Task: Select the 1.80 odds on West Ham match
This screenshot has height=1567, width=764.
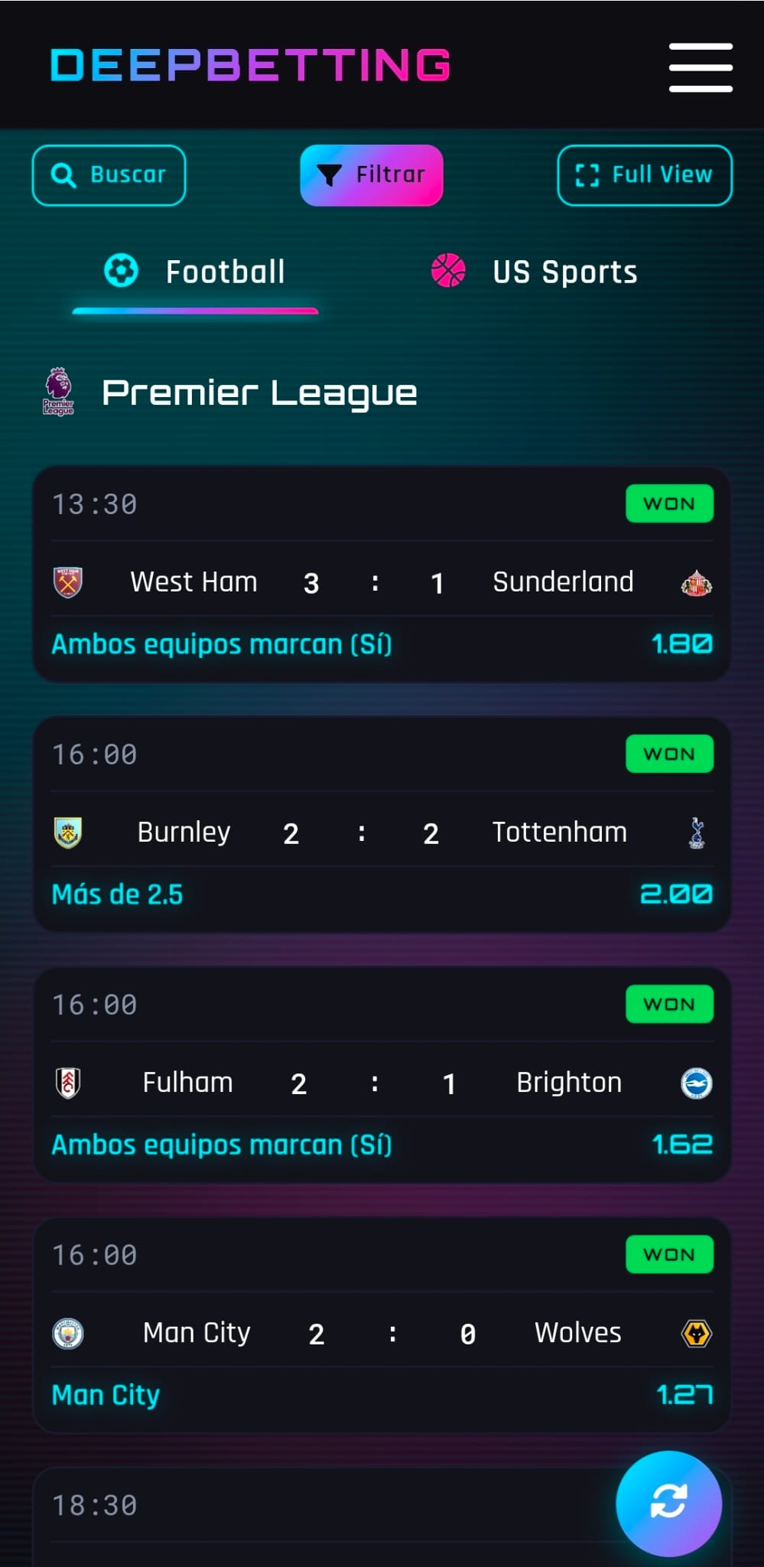Action: (x=681, y=644)
